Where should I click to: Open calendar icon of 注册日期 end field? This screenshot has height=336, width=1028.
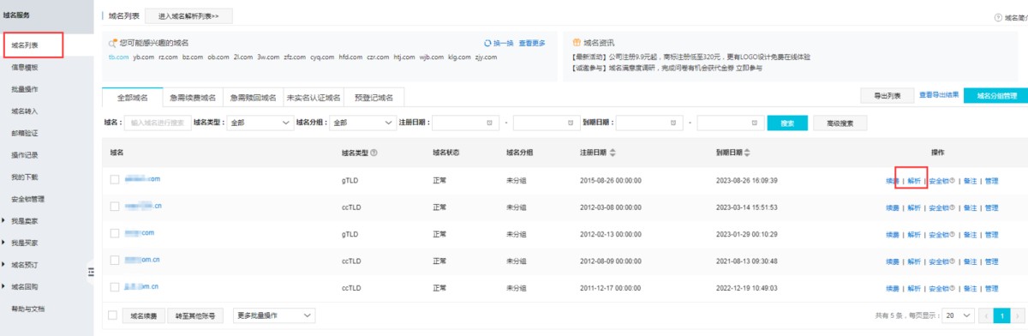(x=571, y=123)
